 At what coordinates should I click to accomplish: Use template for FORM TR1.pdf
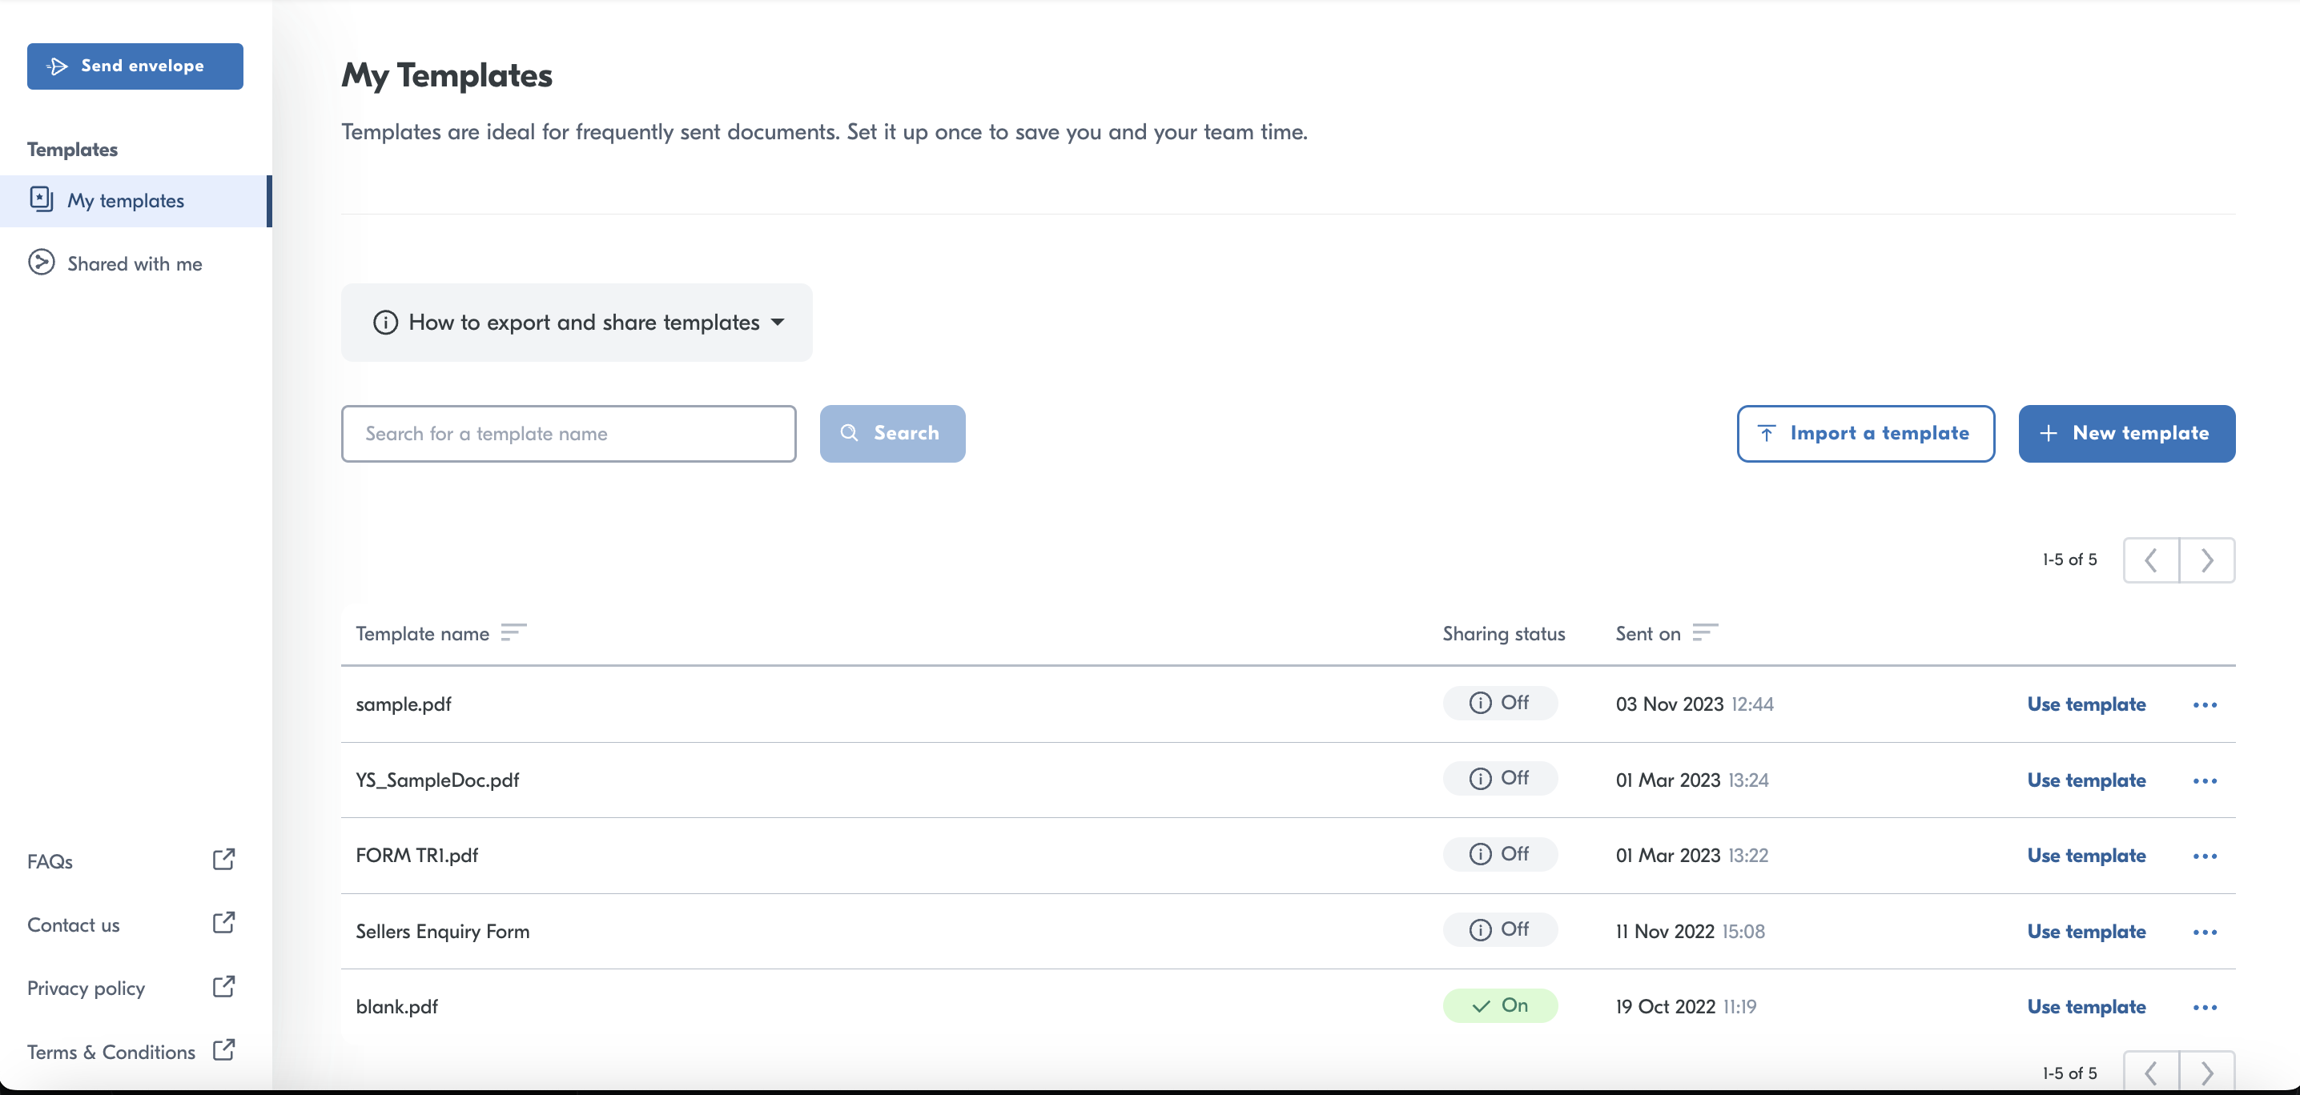coord(2085,855)
